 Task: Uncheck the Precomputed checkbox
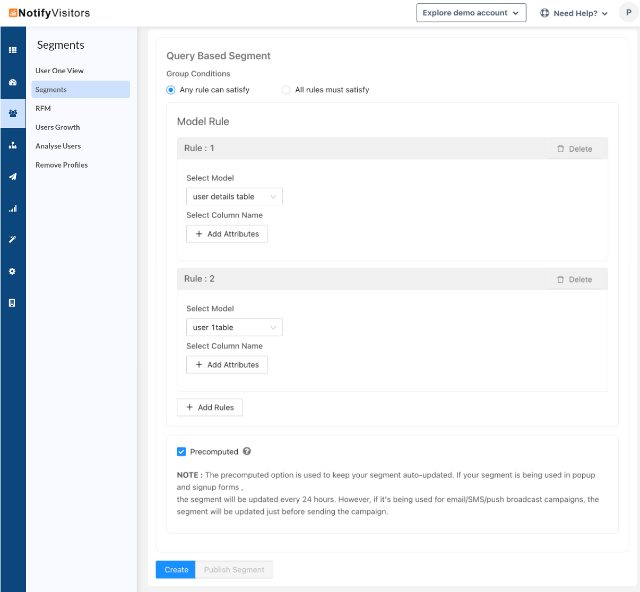pos(181,452)
